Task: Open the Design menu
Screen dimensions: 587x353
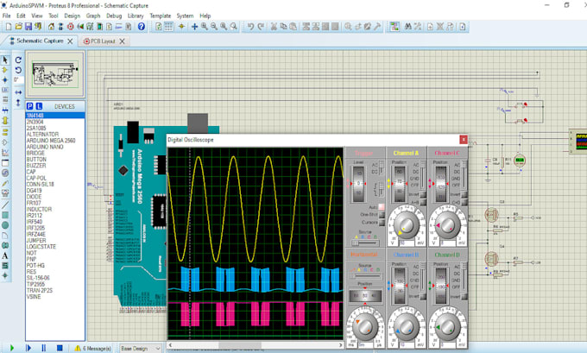Action: click(72, 16)
